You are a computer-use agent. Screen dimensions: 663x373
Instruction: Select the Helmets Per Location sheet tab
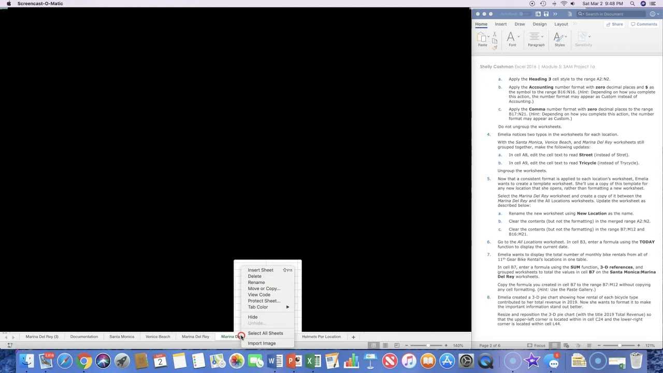pos(321,337)
